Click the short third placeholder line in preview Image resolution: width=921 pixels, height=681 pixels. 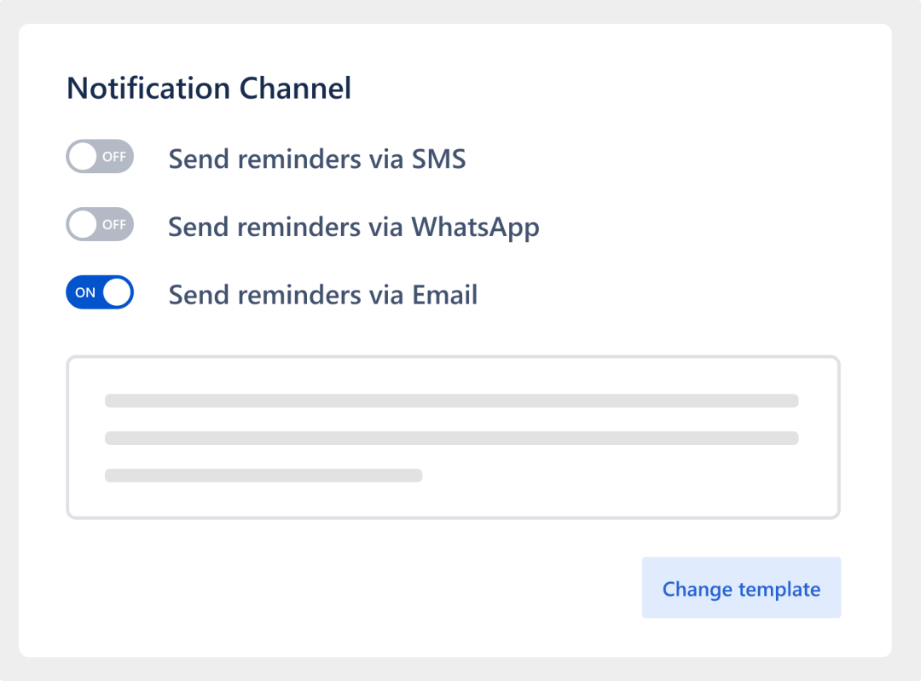264,476
